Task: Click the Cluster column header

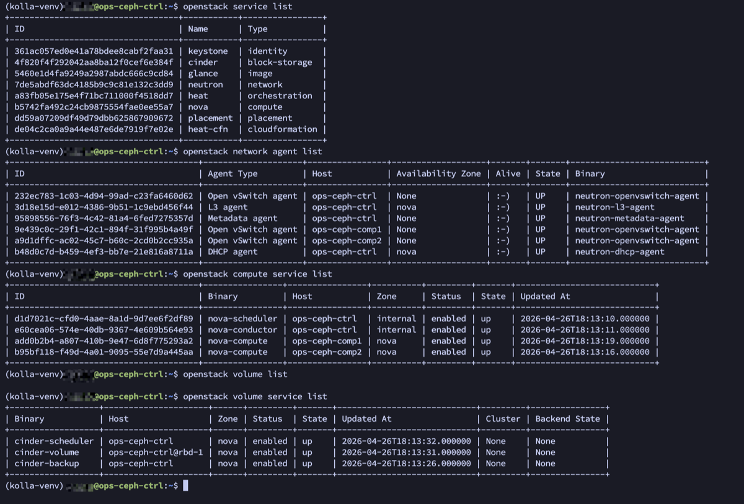Action: [503, 419]
